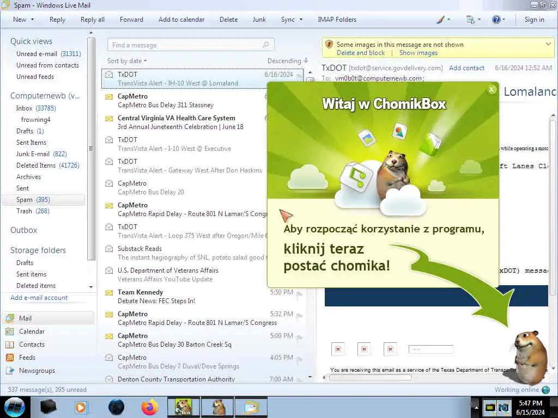Toggle Descending sort order

coord(288,61)
